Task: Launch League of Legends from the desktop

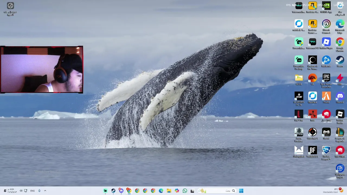Action: pos(340,135)
